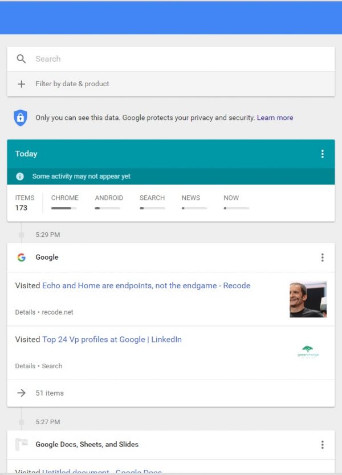Image resolution: width=342 pixels, height=475 pixels.
Task: Click the Google G logo icon
Action: pos(22,257)
